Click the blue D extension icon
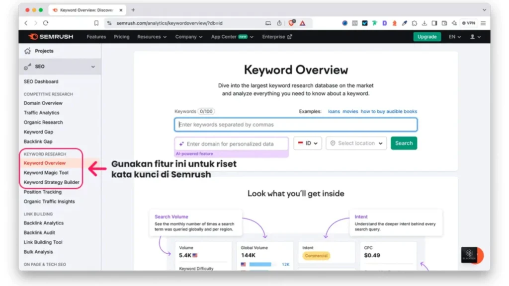Viewport: 509px width, 286px height. [x=385, y=23]
